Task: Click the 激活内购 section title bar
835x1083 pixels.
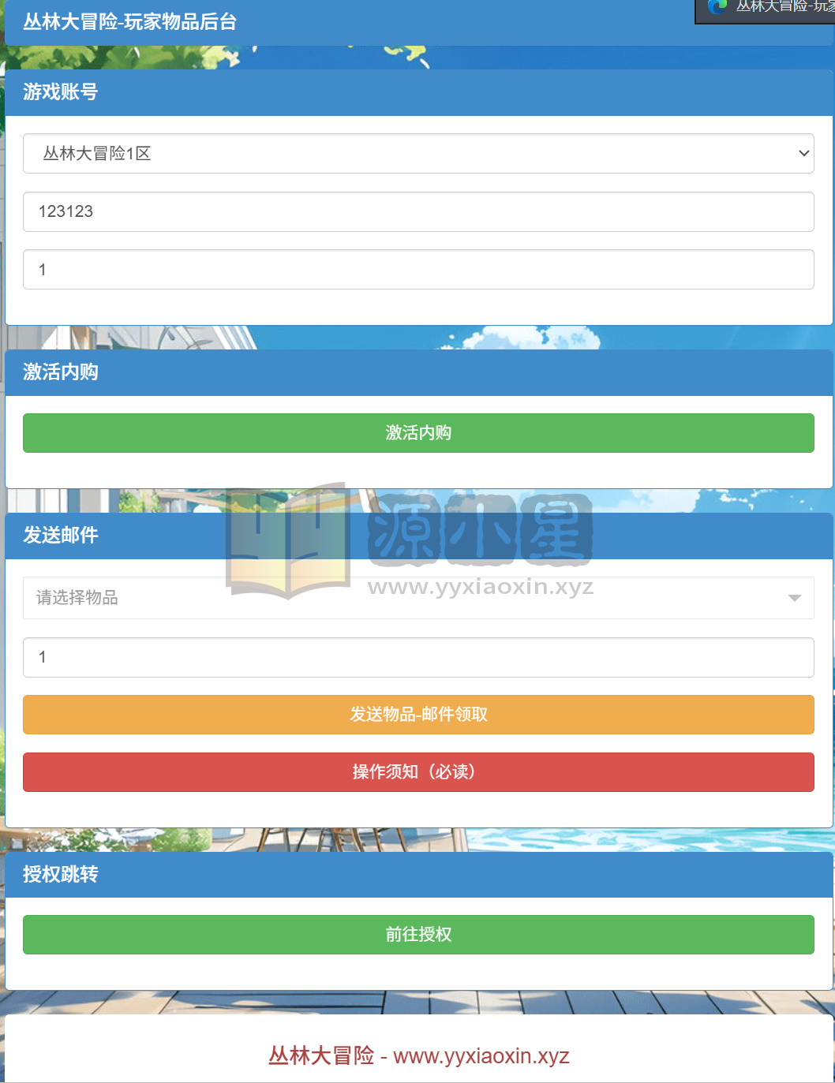Action: pos(417,372)
